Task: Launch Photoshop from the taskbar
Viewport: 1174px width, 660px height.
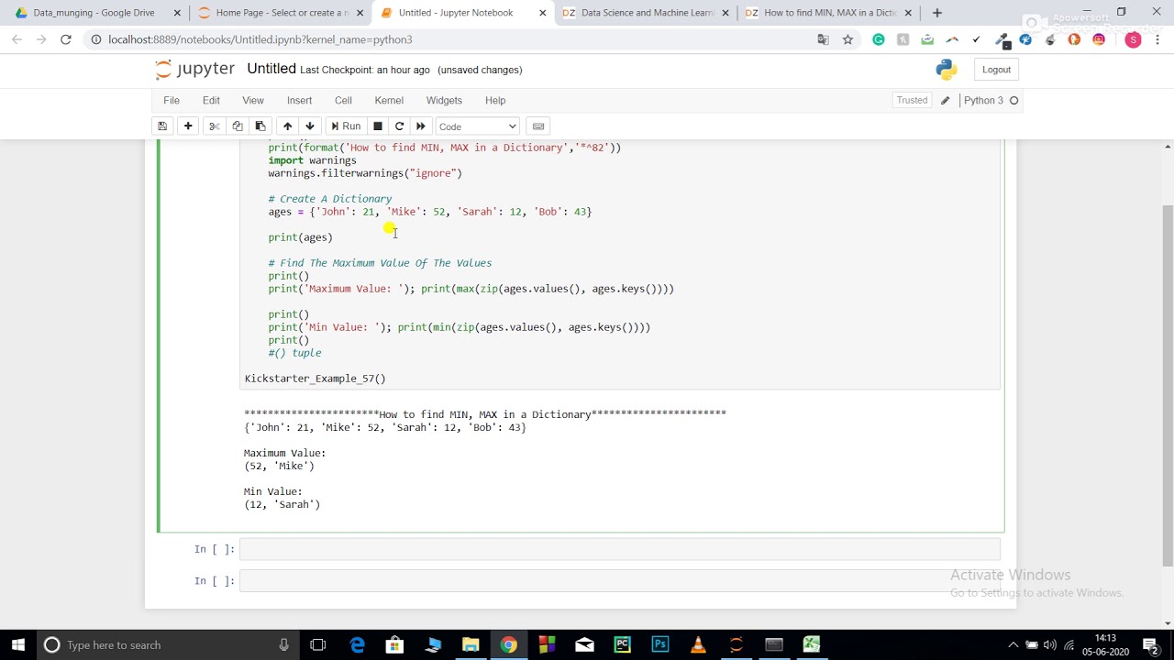Action: point(660,644)
